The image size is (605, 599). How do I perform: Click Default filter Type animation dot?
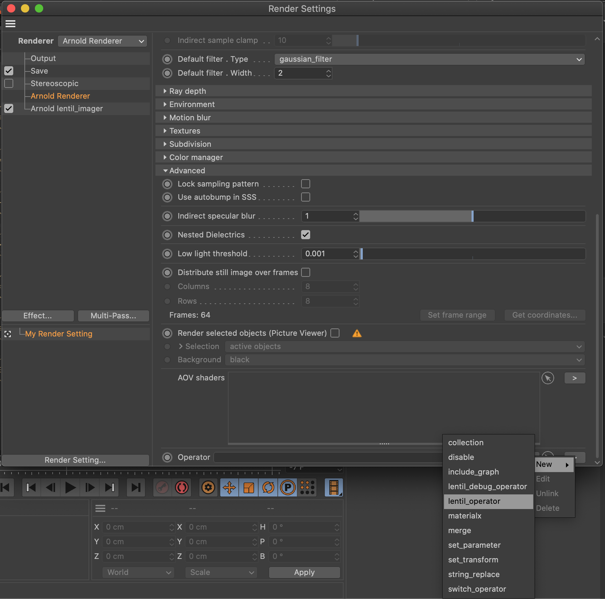(x=167, y=59)
